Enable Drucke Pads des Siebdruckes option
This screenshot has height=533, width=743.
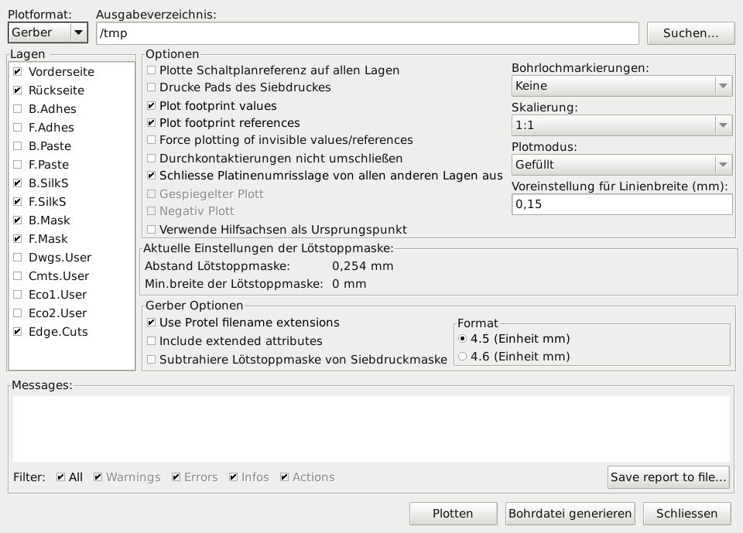[x=152, y=87]
